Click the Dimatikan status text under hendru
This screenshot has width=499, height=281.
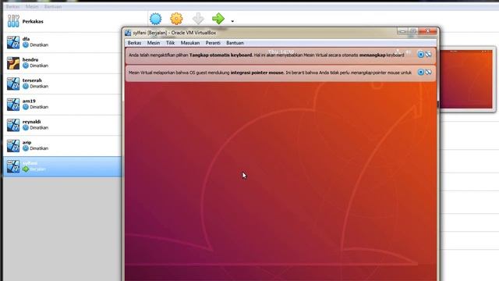[39, 66]
